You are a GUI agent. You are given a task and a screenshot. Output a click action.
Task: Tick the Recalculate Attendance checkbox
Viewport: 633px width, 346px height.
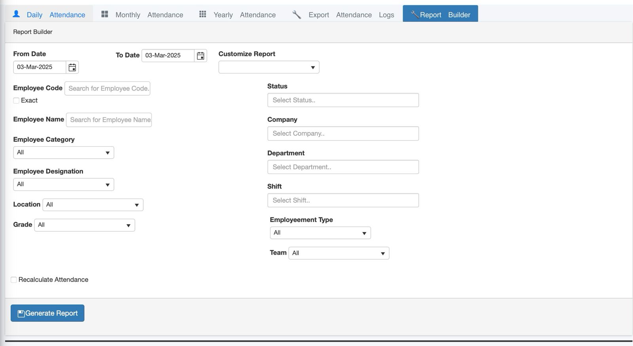coord(14,280)
